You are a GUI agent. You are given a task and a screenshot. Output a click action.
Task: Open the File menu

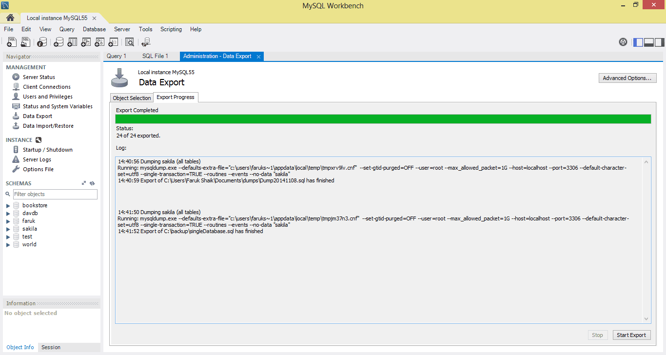pyautogui.click(x=9, y=29)
